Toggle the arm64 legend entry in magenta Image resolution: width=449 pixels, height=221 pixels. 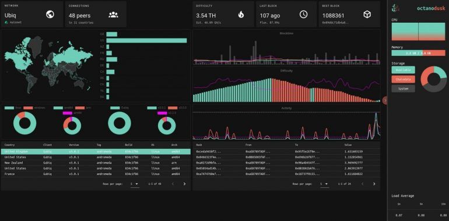coord(73,113)
